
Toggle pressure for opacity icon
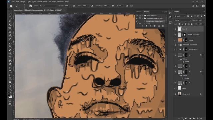click(74, 6)
